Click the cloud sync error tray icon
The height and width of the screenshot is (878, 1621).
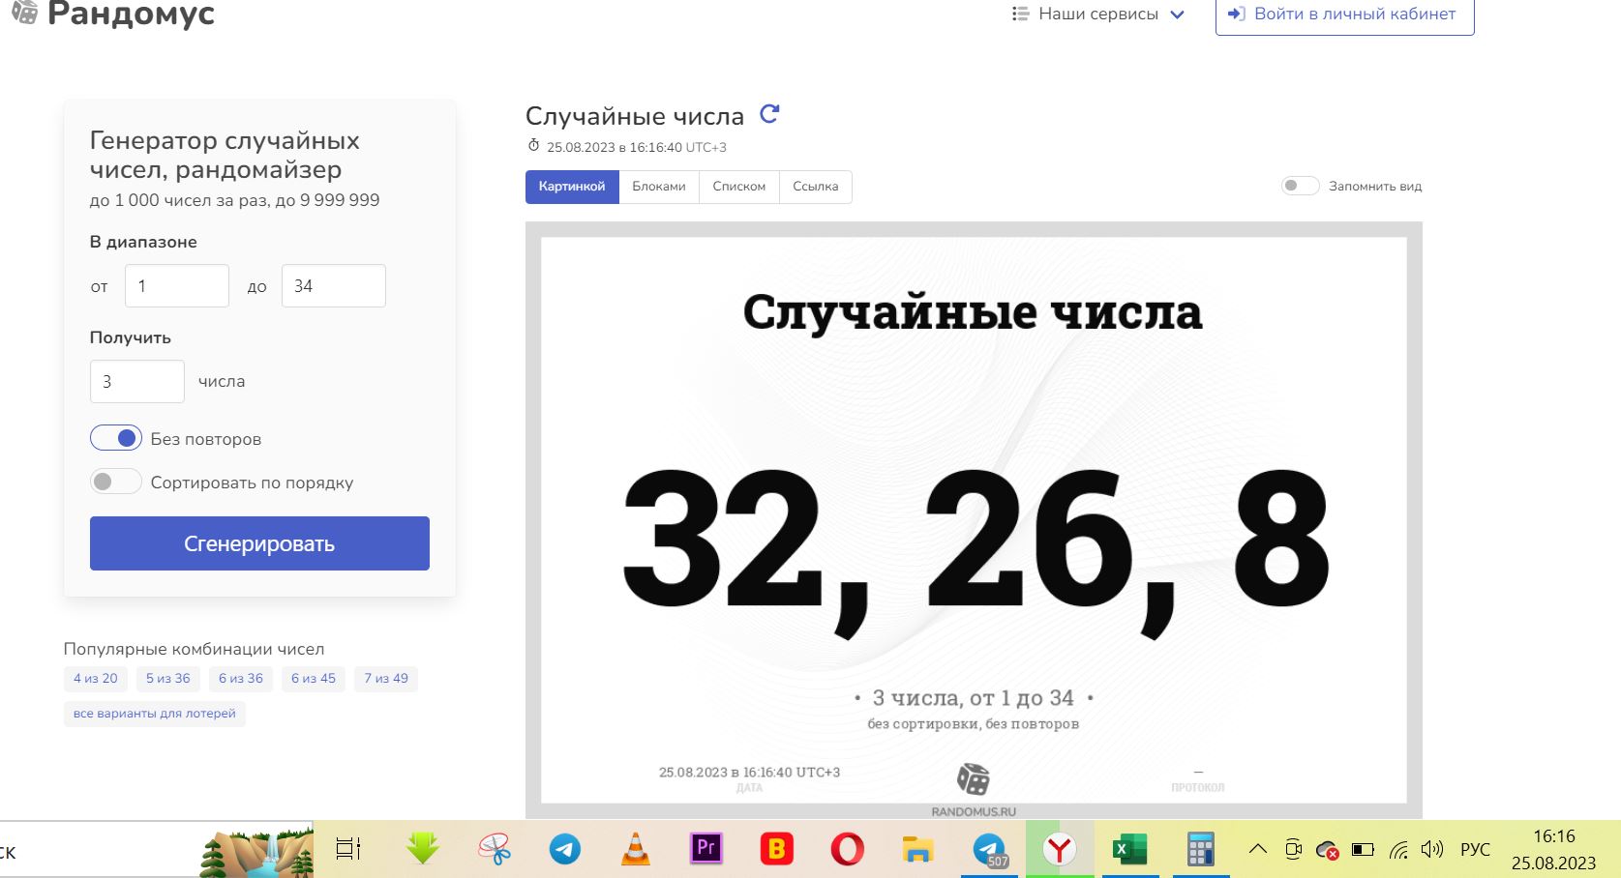[1328, 850]
